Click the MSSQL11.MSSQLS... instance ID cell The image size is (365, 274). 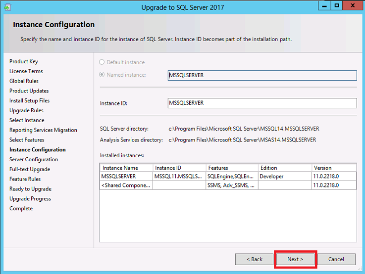pos(179,176)
